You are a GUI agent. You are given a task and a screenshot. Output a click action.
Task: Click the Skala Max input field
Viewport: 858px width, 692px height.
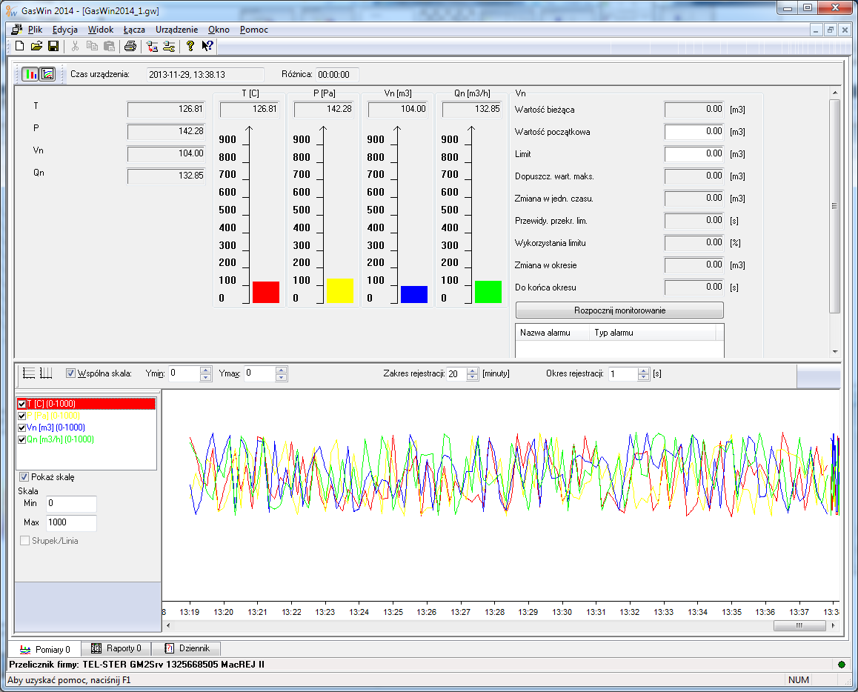pyautogui.click(x=71, y=522)
